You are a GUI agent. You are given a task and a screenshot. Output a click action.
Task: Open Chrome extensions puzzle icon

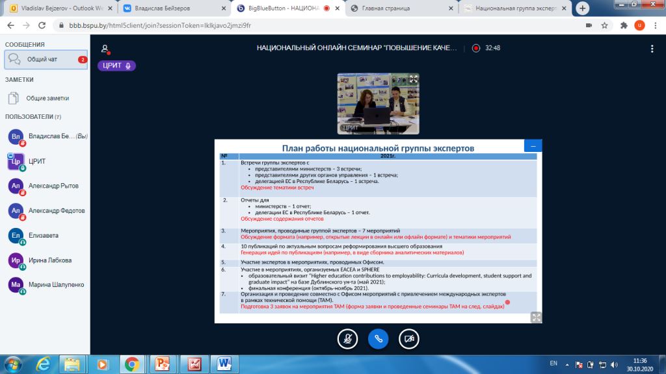point(624,25)
